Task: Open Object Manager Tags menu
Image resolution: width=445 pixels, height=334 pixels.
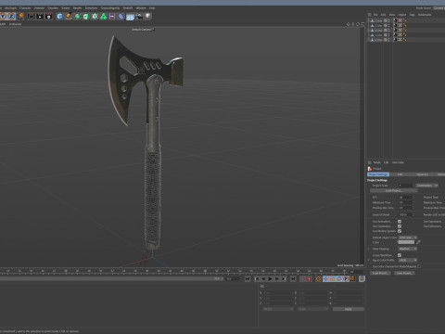Action: click(x=412, y=15)
